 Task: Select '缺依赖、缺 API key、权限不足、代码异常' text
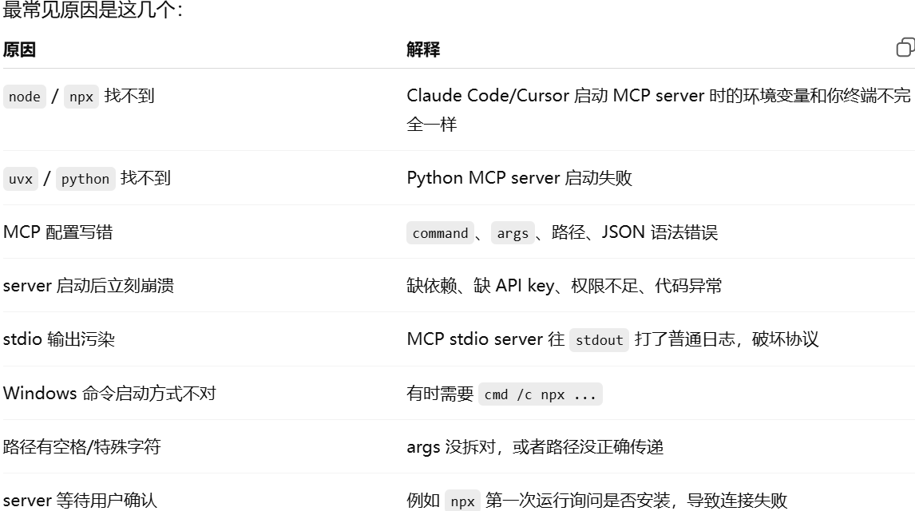(564, 286)
